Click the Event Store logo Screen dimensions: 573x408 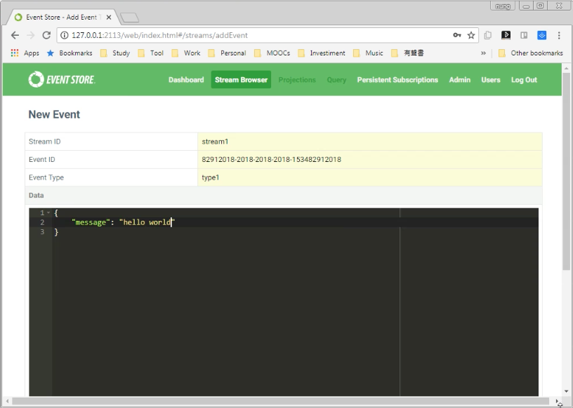[62, 79]
